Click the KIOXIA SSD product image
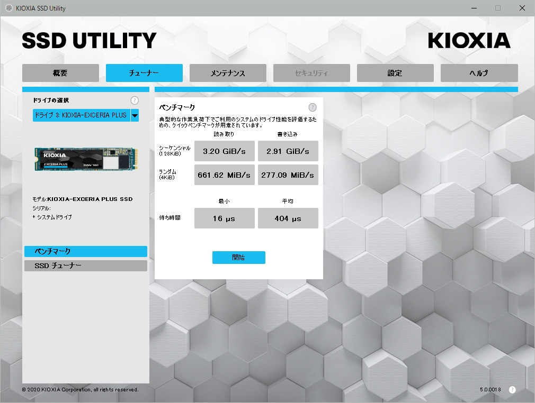 point(86,159)
